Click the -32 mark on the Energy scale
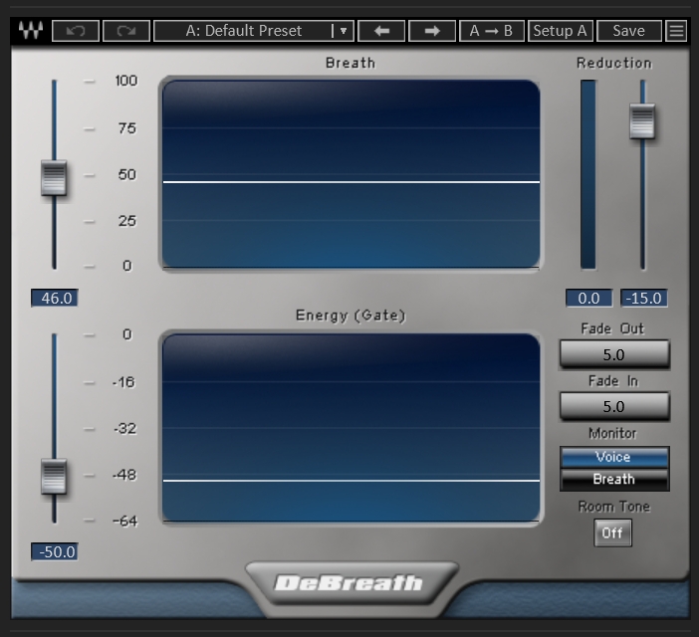The image size is (699, 637). click(x=124, y=429)
